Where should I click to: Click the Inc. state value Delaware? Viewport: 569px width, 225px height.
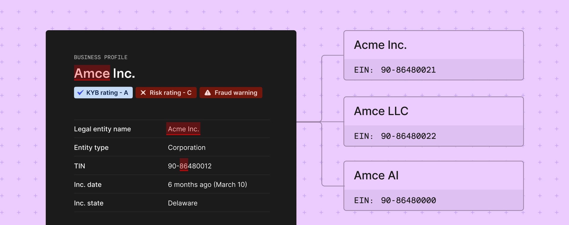183,203
